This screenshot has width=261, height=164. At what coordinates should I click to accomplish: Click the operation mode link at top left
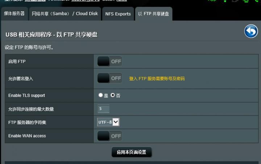click(x=35, y=0)
